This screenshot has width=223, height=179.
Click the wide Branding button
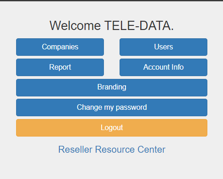coord(112,88)
